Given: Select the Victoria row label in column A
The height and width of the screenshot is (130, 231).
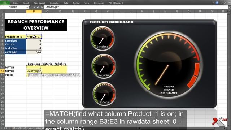Looking at the screenshot, I should pyautogui.click(x=15, y=44).
